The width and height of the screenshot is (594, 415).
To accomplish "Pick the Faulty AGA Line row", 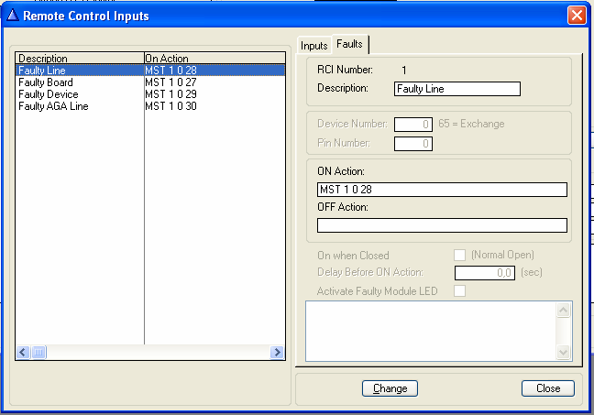I will coord(53,106).
